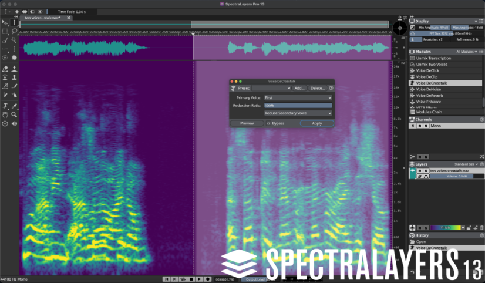The height and width of the screenshot is (283, 485).
Task: Adjust the layer Volume slider
Action: tap(457, 176)
